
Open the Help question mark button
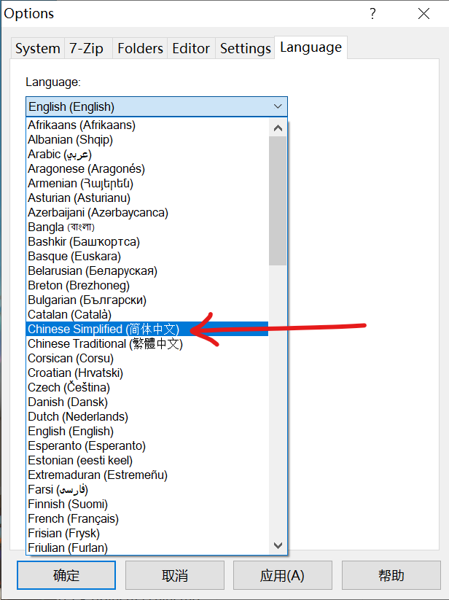372,14
